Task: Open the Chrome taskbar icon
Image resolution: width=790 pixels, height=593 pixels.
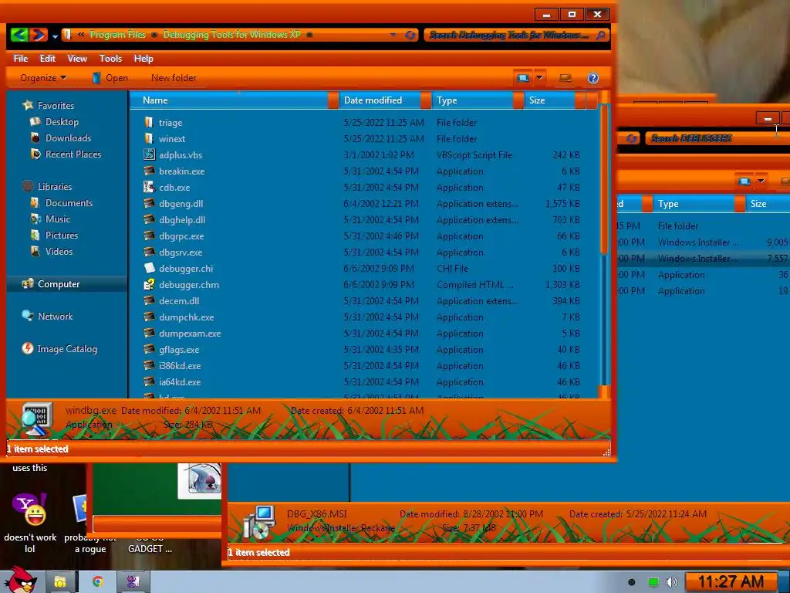Action: 98,581
